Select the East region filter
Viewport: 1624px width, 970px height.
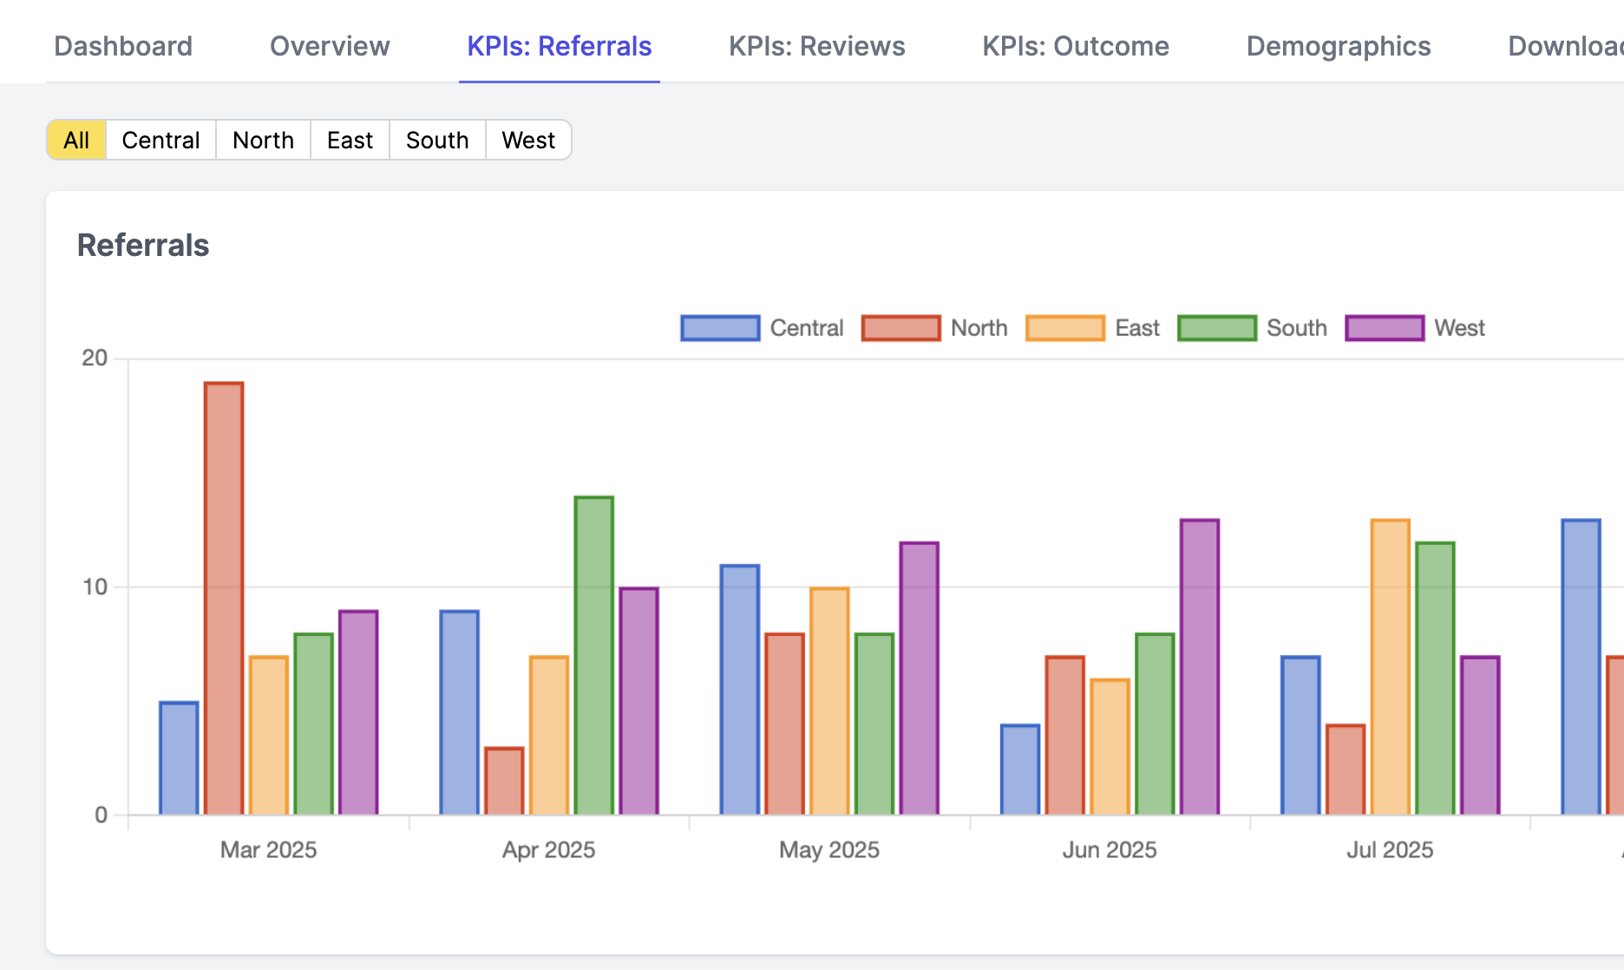click(x=350, y=140)
